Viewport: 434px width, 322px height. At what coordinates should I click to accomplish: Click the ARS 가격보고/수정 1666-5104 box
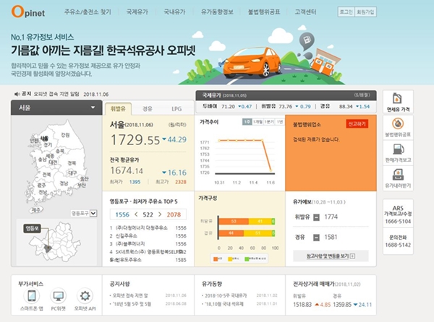pos(398,214)
